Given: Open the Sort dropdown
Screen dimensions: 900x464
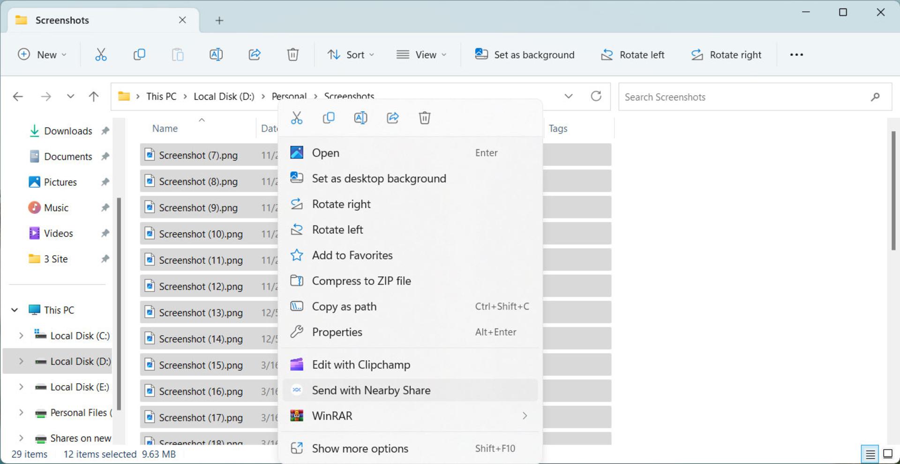Looking at the screenshot, I should pyautogui.click(x=351, y=54).
